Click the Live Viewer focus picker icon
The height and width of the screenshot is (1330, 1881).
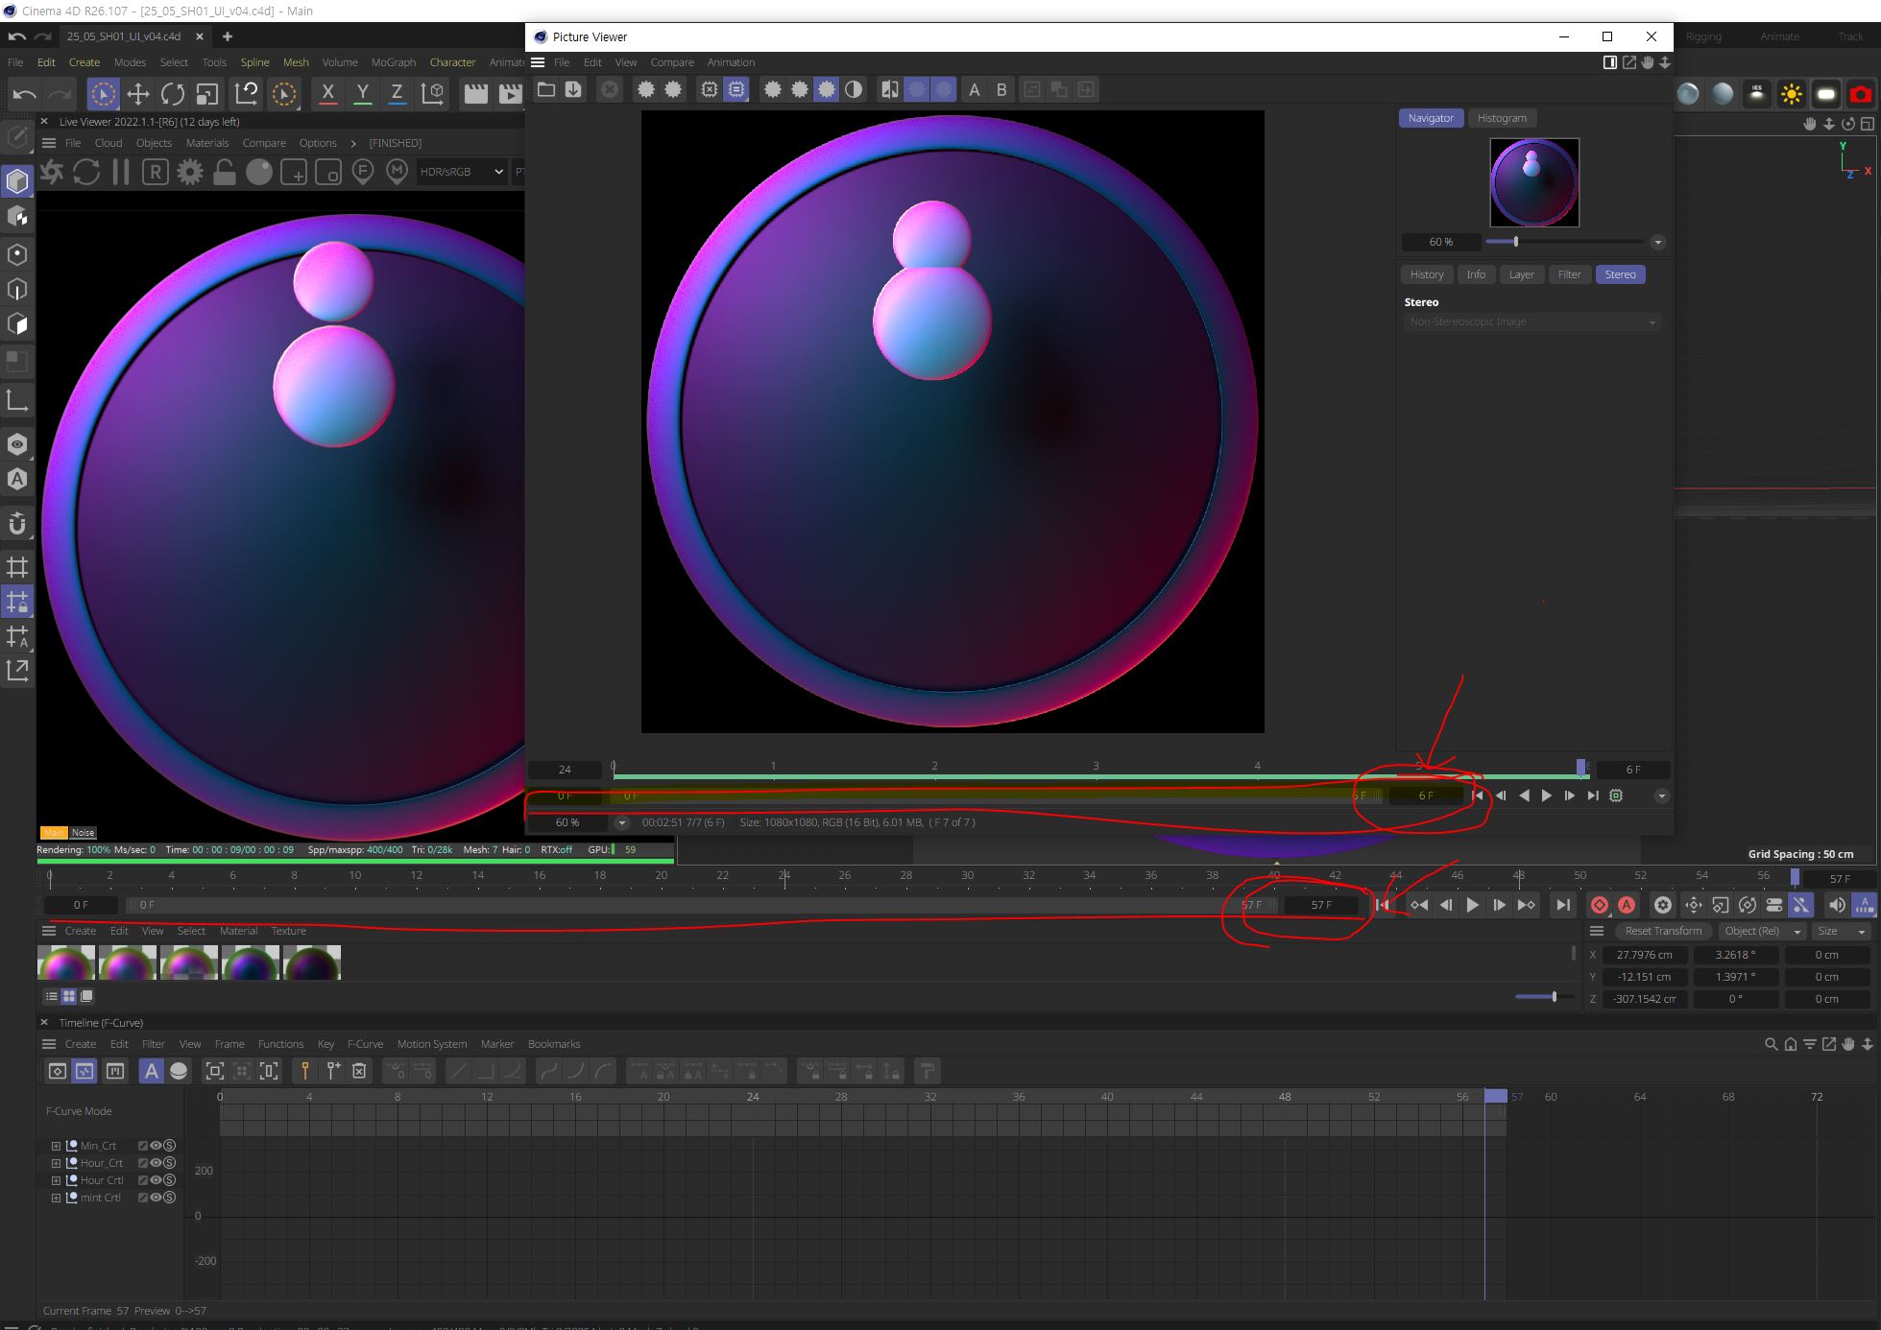[x=363, y=173]
